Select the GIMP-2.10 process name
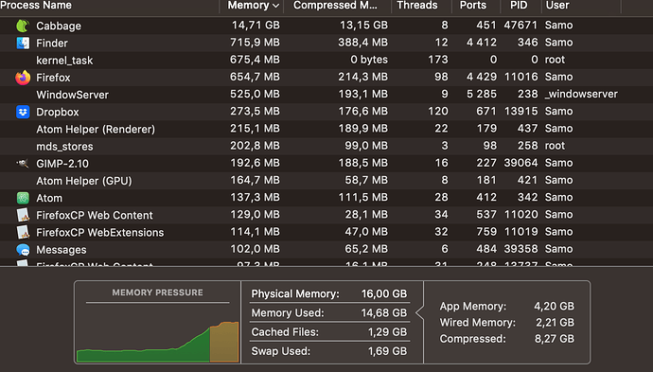Viewport: 653px width, 372px height. (62, 164)
